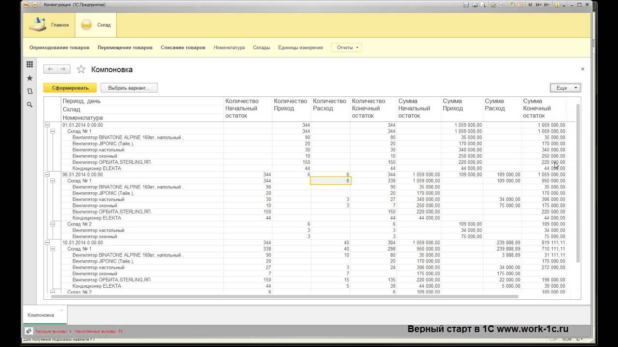Open Search magnifier in left sidebar

point(30,105)
